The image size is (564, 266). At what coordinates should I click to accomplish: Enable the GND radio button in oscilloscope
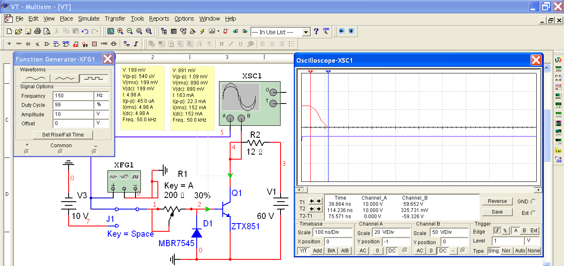[x=533, y=202]
